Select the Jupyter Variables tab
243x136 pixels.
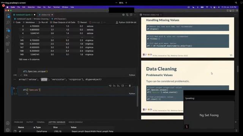pyautogui.click(x=57, y=122)
